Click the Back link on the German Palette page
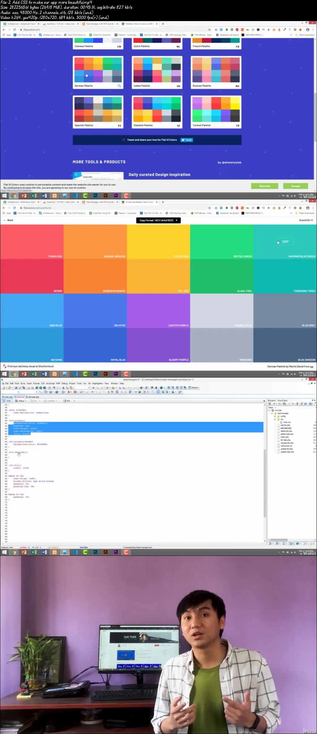 (x=8, y=220)
